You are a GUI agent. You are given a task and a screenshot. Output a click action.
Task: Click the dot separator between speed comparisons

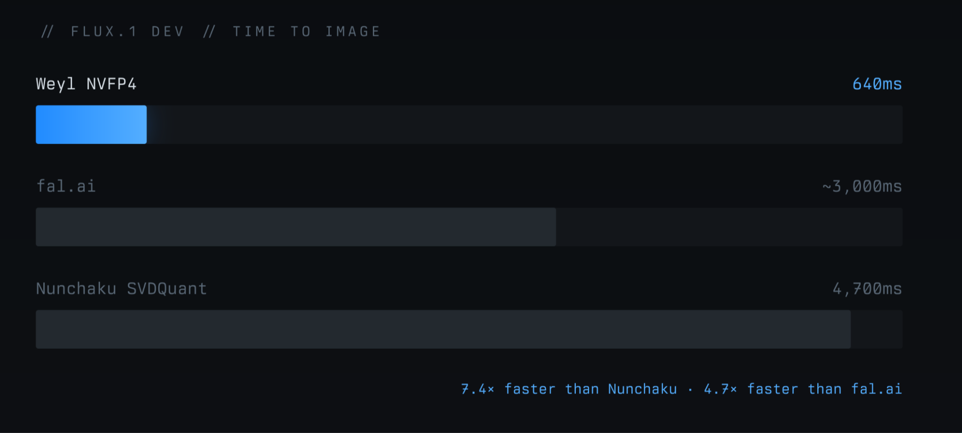[x=690, y=389]
